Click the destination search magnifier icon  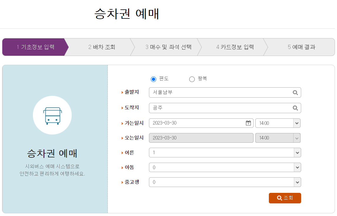point(295,108)
